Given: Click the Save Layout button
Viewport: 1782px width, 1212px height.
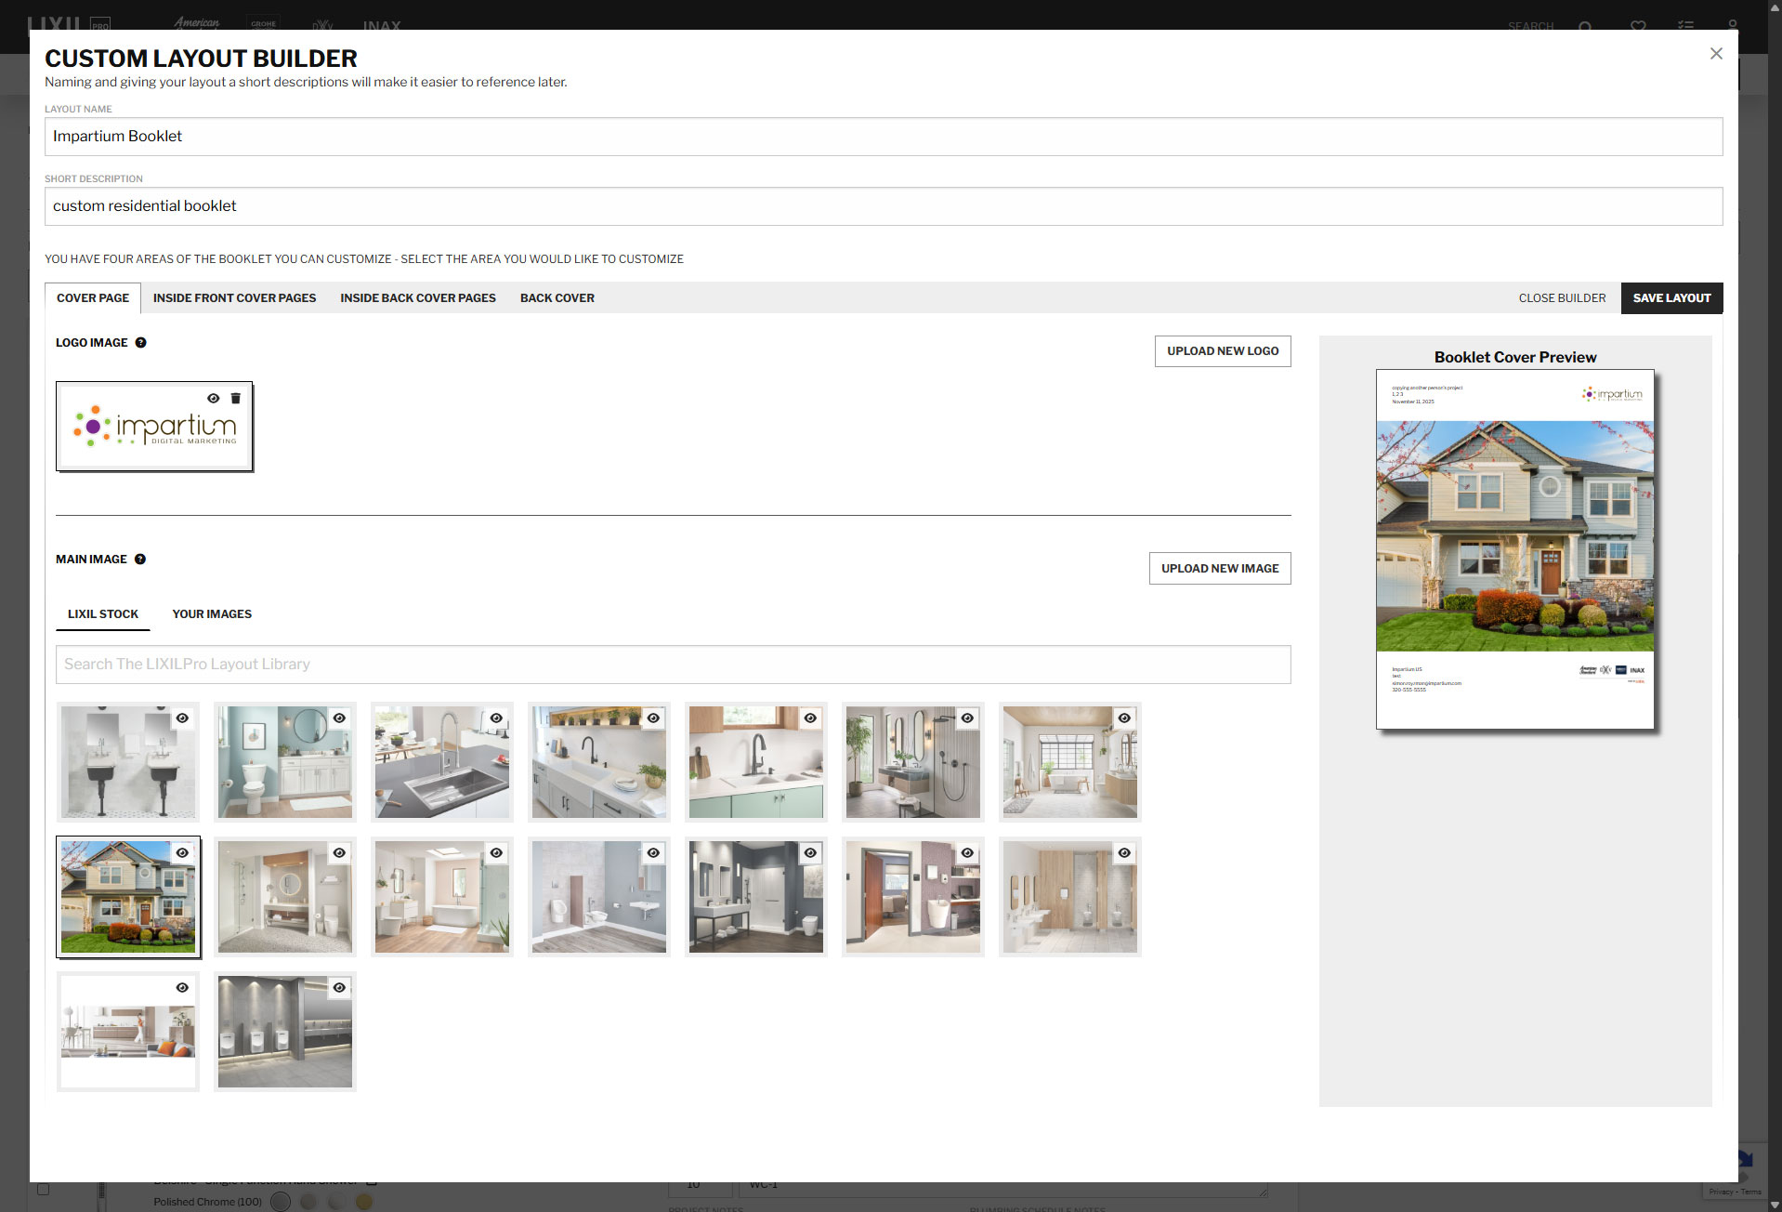Looking at the screenshot, I should click(1671, 298).
